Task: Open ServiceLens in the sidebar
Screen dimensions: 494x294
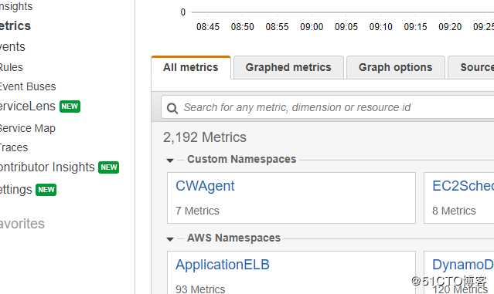Action: click(27, 106)
